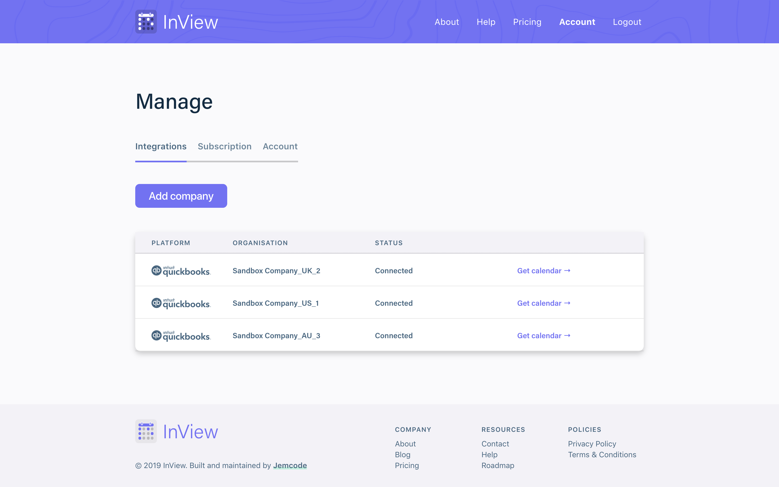The image size is (779, 487).
Task: Switch to the Subscription tab
Action: point(224,147)
